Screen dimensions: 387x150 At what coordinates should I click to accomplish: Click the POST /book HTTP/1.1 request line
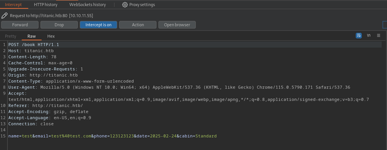[34, 45]
